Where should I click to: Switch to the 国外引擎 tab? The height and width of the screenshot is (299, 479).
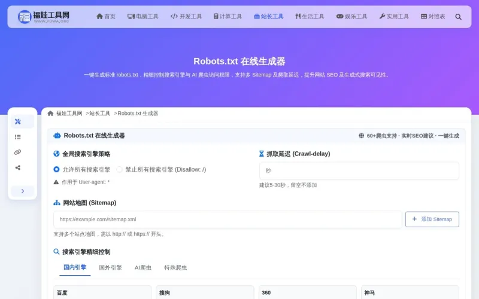point(110,267)
